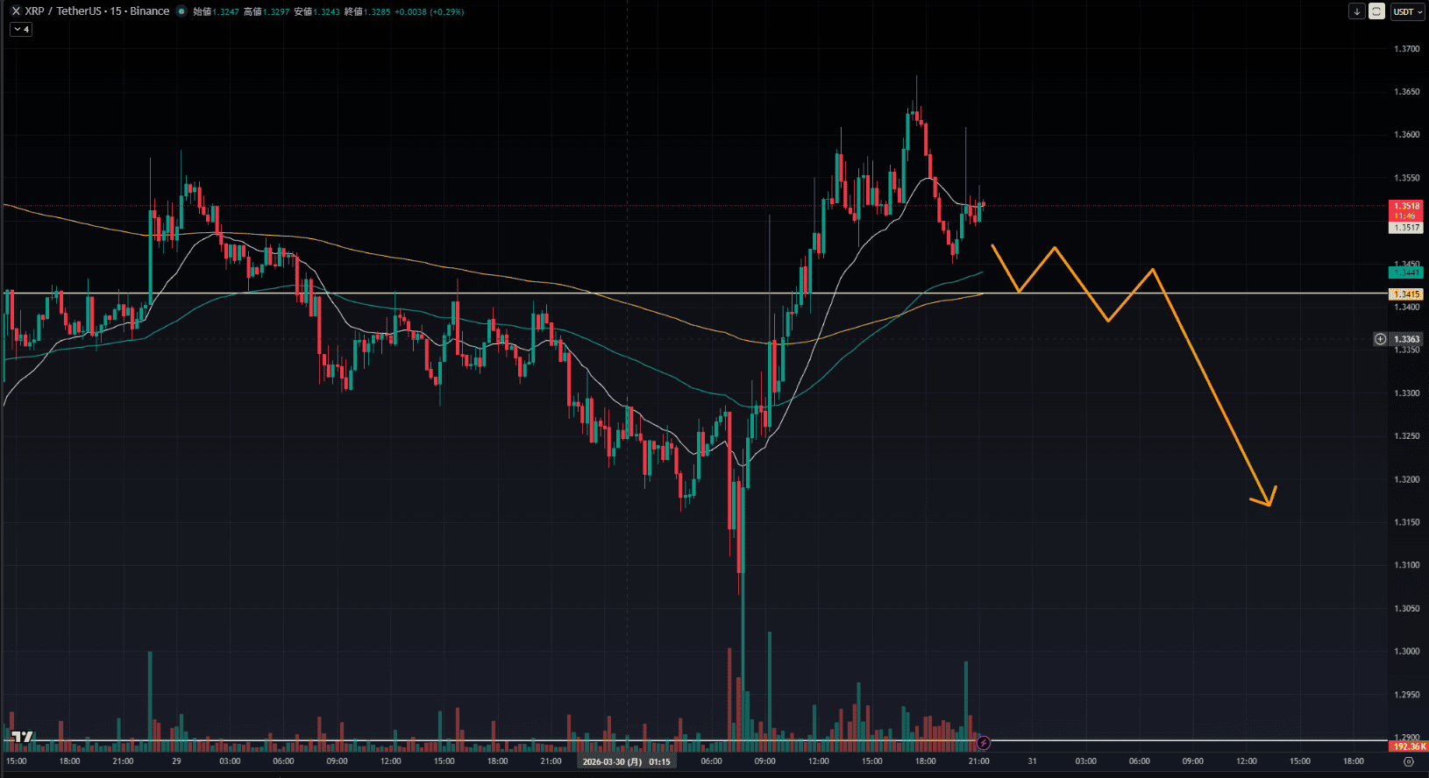Toggle the highlighted auto-fit scale button

pyautogui.click(x=1376, y=11)
